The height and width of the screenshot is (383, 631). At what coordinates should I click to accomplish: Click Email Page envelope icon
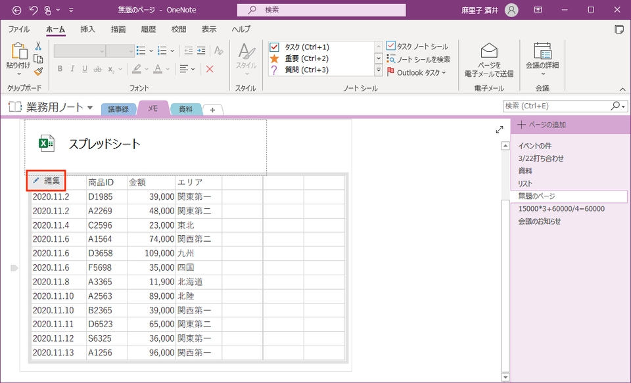(x=489, y=51)
